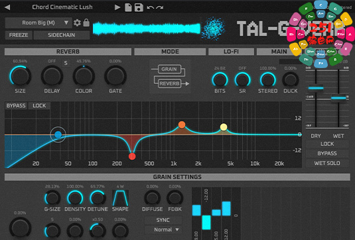
Task: Click the DUCK knob
Action: tap(291, 80)
